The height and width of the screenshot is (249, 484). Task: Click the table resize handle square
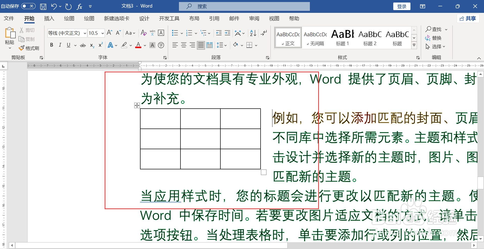(264, 172)
